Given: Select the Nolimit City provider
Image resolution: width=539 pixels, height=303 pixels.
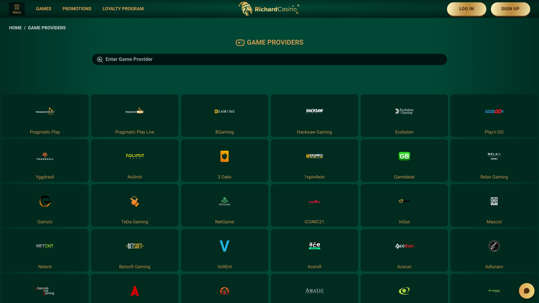Looking at the screenshot, I should click(x=135, y=160).
